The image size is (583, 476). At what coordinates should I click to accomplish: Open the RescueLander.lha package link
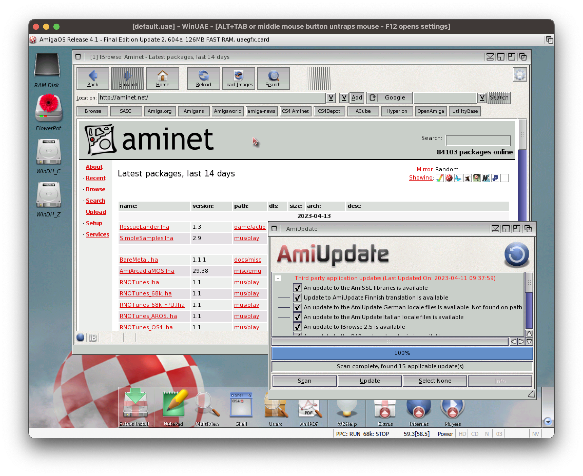(144, 227)
